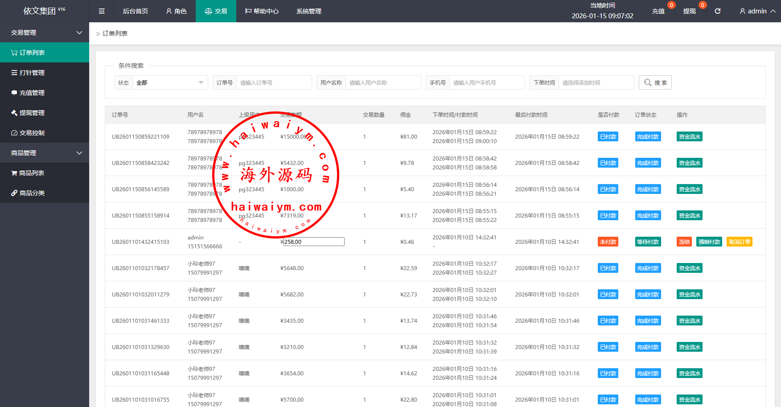Click 冻结 button on unpaid order
Viewport: 781px width, 407px height.
[684, 242]
